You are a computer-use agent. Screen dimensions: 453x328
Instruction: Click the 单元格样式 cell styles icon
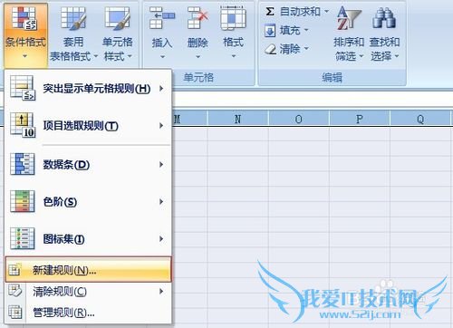[x=117, y=19]
